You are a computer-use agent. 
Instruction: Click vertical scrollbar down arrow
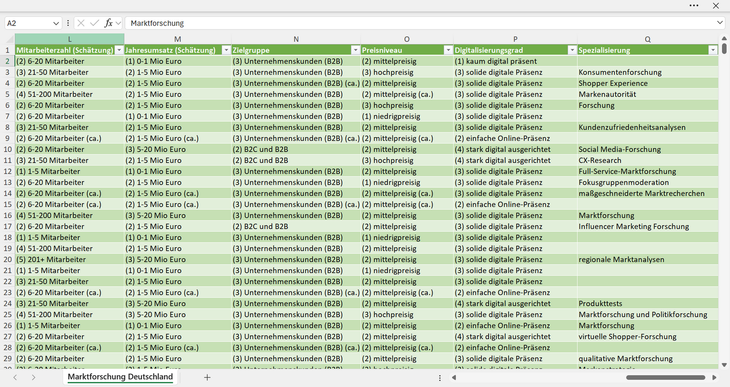tap(724, 365)
